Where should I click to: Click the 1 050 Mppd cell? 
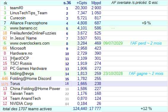click(x=96, y=13)
